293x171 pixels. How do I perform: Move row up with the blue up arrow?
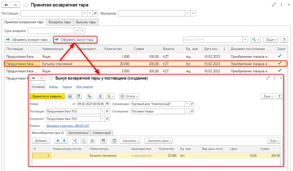pyautogui.click(x=58, y=141)
